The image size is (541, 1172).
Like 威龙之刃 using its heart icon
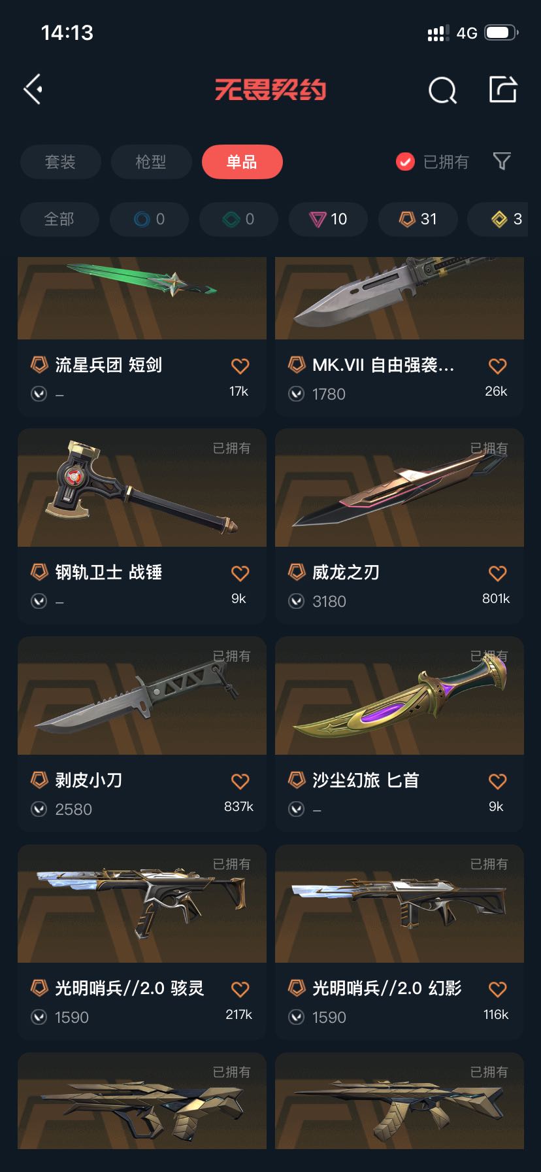click(498, 574)
